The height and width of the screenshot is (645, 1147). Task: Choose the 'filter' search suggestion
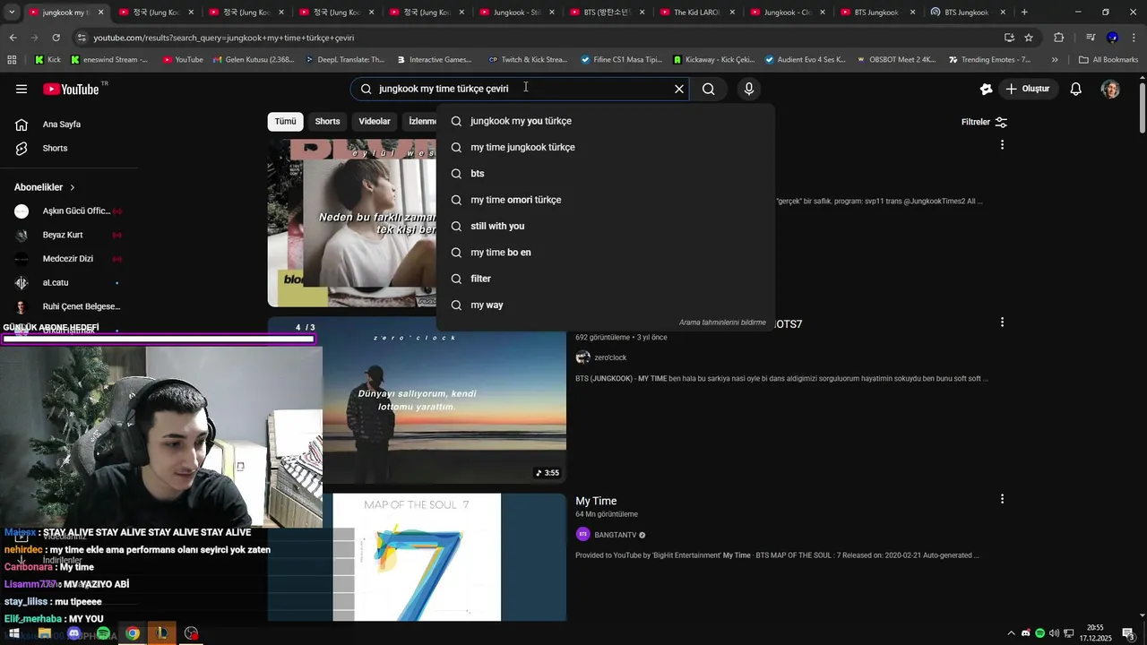(x=606, y=279)
